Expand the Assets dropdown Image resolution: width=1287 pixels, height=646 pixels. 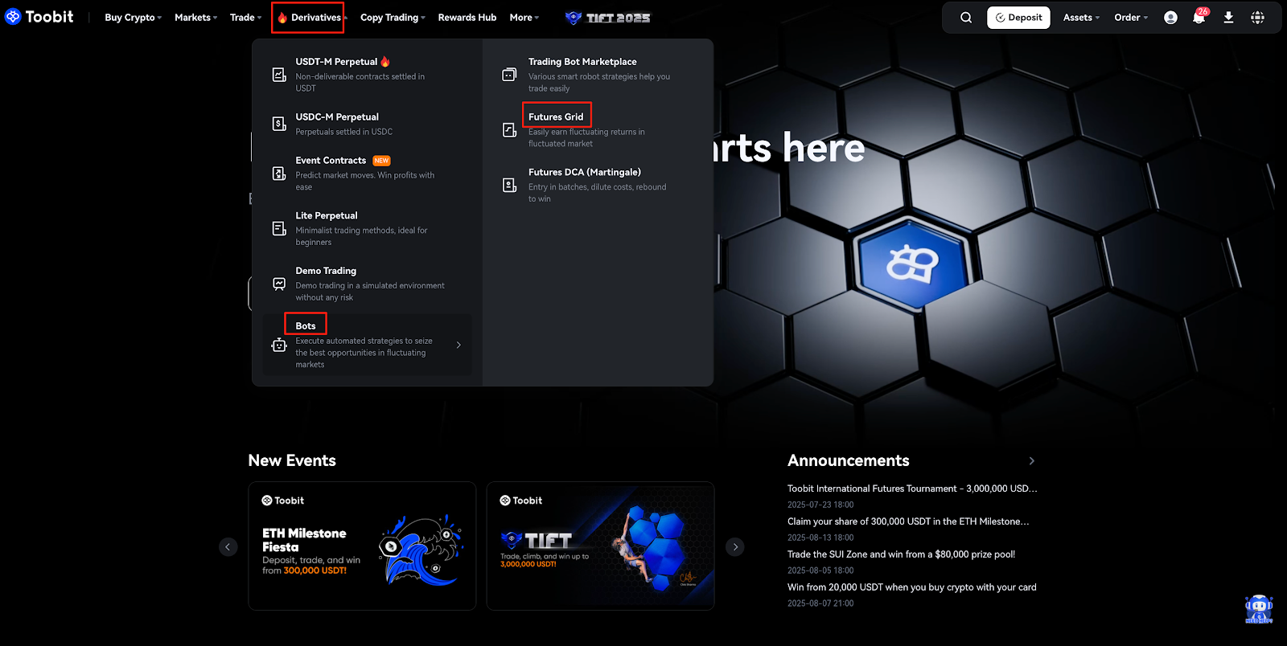point(1081,18)
